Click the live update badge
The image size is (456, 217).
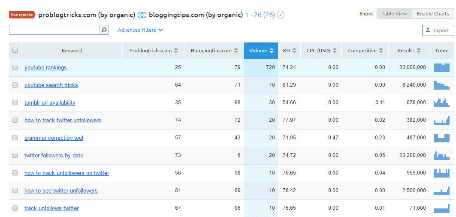coord(22,15)
